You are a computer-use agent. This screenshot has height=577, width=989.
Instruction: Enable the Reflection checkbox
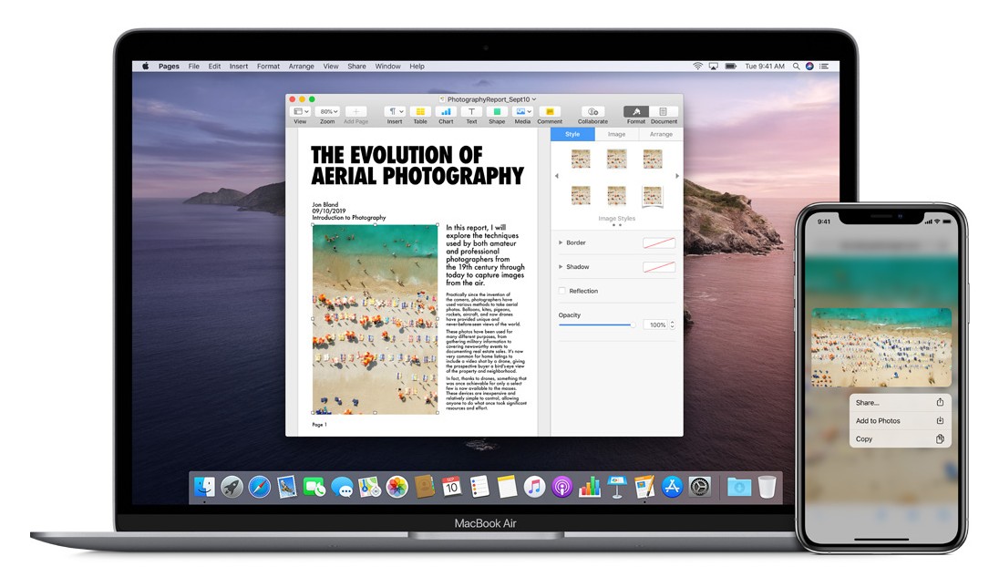coord(562,291)
